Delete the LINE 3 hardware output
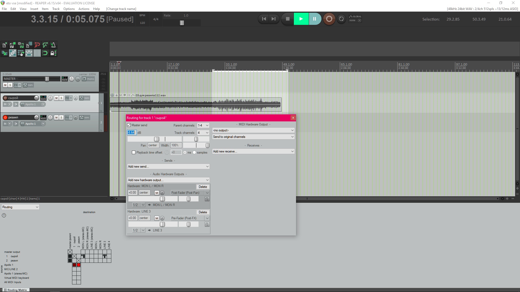The image size is (520, 292). pos(203,212)
